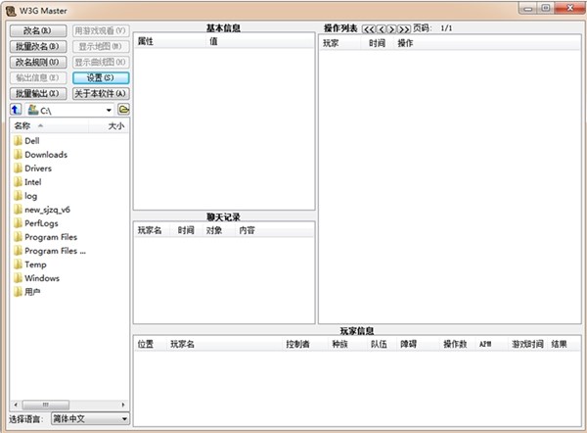Sort file list by 名称 column

(x=50, y=126)
